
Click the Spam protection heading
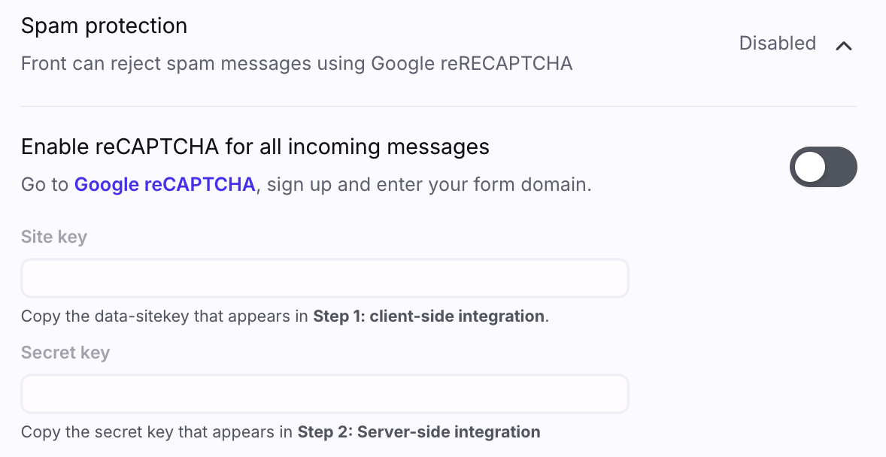tap(104, 26)
